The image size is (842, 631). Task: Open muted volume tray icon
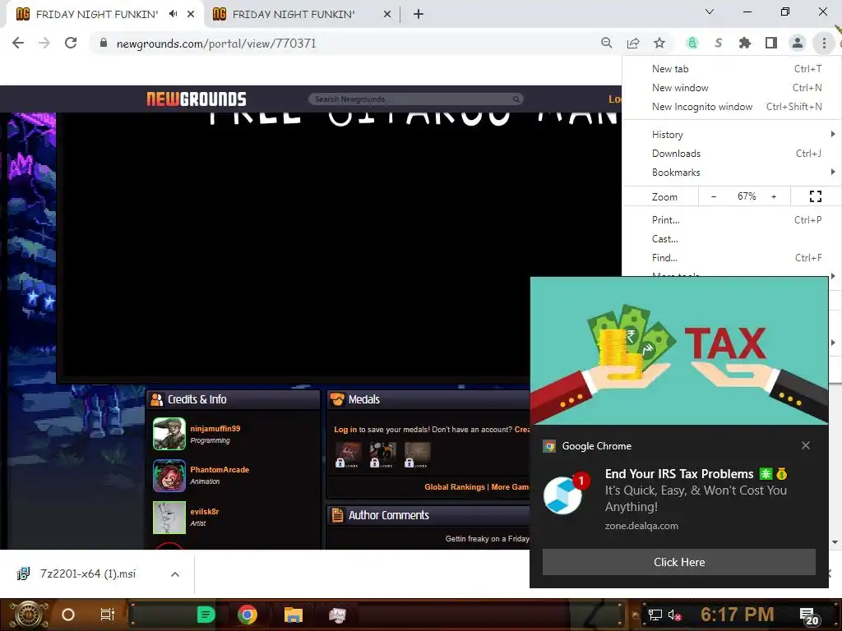click(675, 615)
